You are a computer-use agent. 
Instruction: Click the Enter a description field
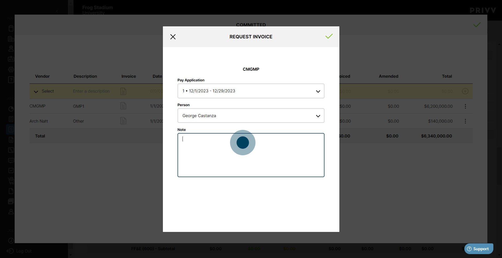[x=91, y=91]
